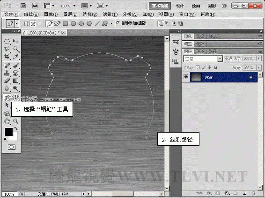Open the Layer menu
The height and width of the screenshot is (198, 265).
click(x=70, y=14)
